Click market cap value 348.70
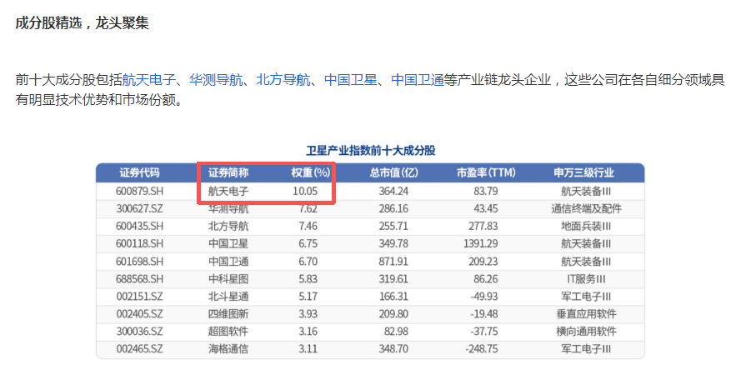This screenshot has width=731, height=375. (393, 349)
